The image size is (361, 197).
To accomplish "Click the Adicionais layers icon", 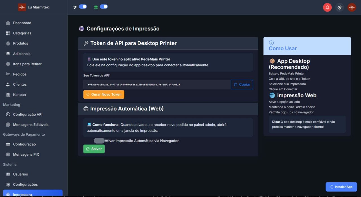I will (x=8, y=54).
